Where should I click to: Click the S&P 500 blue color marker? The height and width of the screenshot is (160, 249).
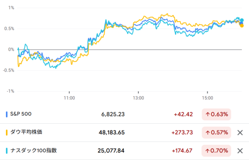pos(6,114)
